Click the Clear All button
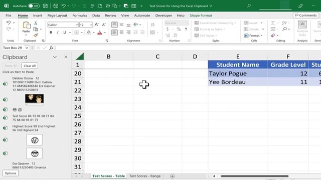321x180 pixels. [30, 65]
